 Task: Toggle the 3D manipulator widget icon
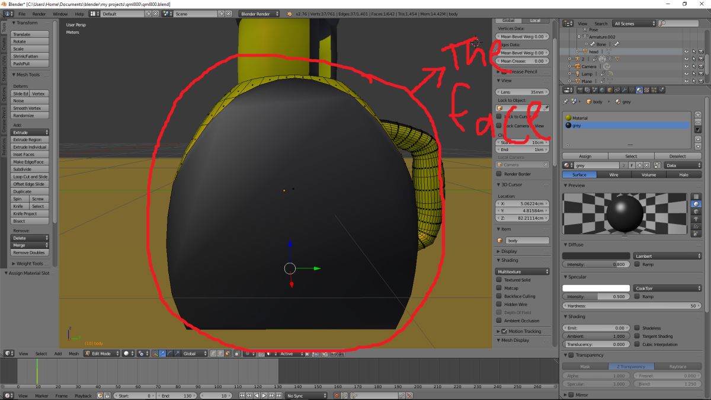(x=155, y=353)
